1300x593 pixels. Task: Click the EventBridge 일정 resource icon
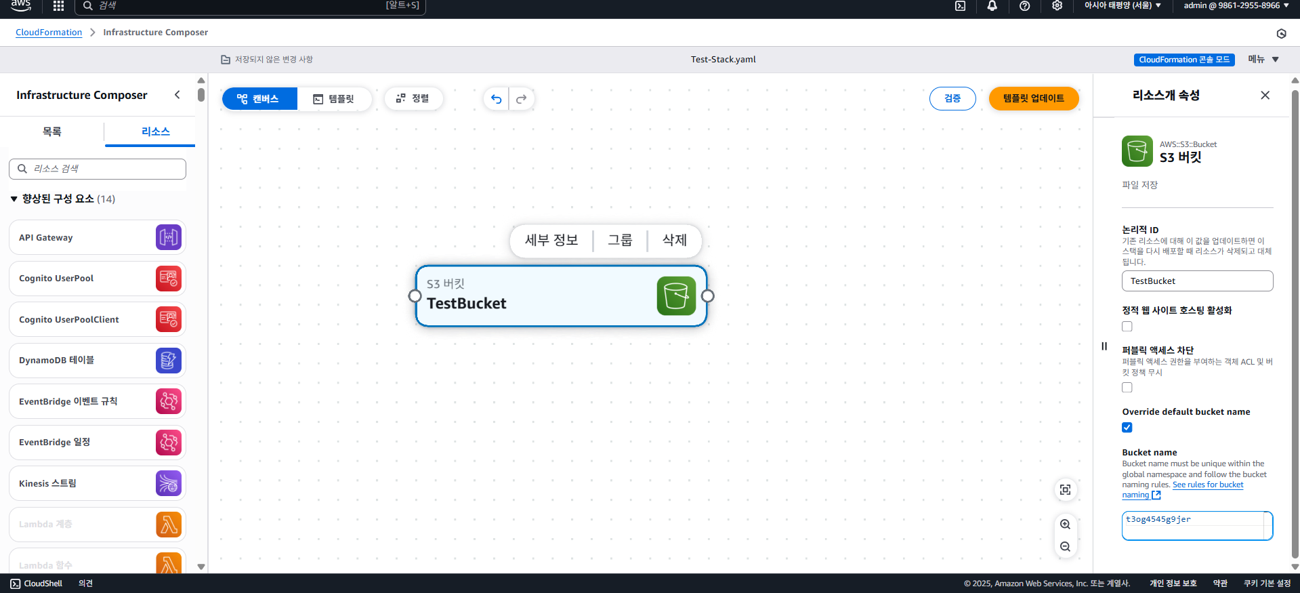point(169,443)
